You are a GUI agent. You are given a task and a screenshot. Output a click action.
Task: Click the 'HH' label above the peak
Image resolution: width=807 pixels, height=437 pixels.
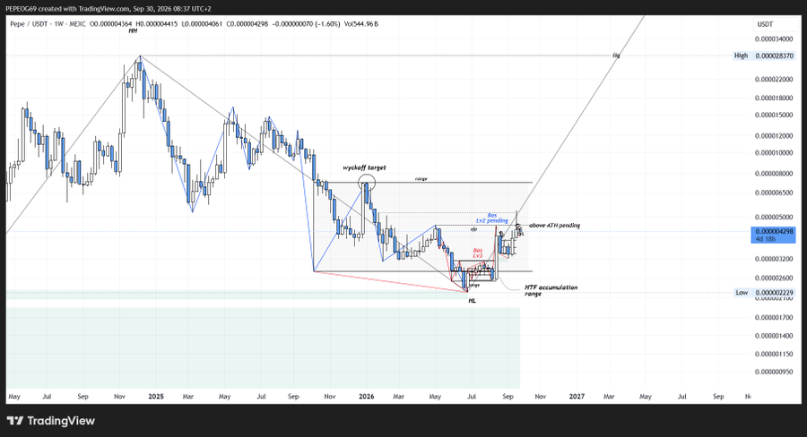[133, 31]
